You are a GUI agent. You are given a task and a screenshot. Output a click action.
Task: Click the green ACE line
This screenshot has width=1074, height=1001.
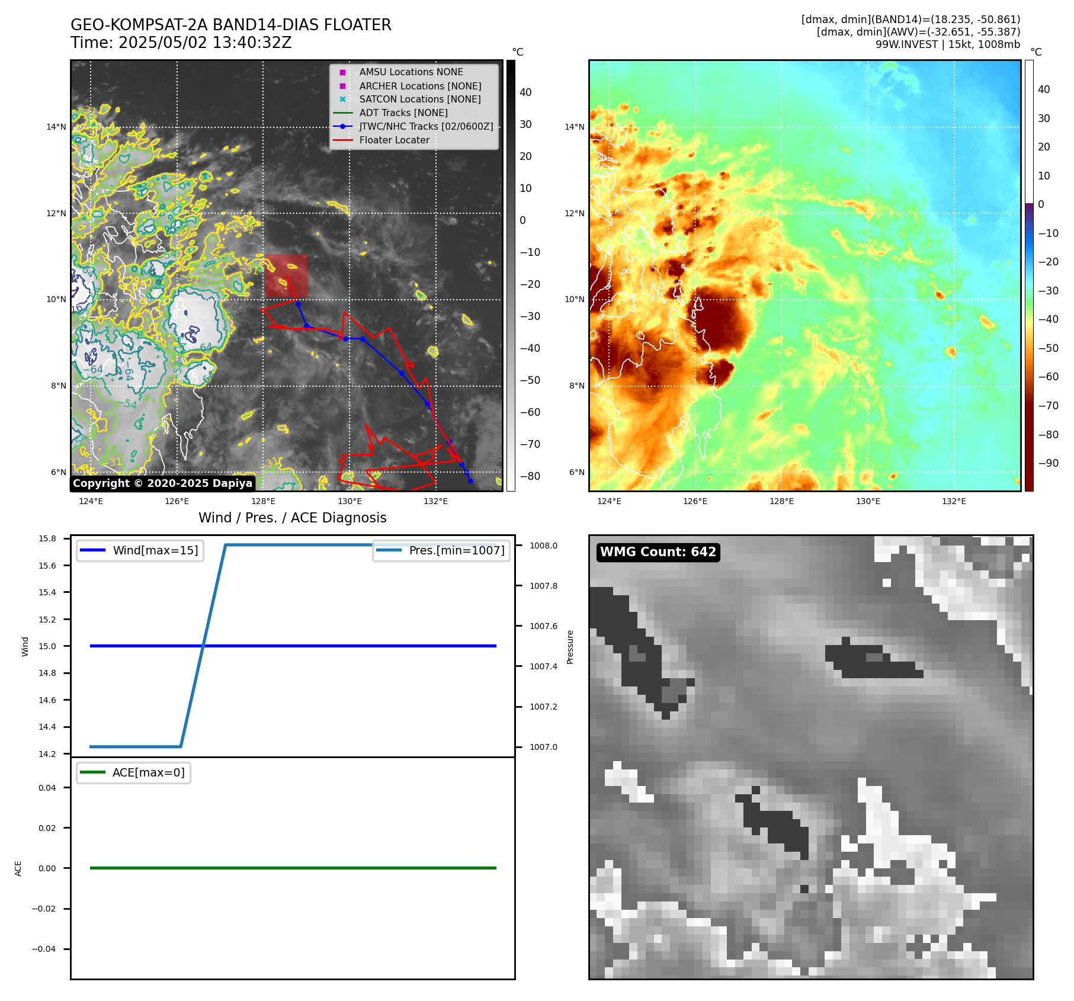tap(293, 868)
